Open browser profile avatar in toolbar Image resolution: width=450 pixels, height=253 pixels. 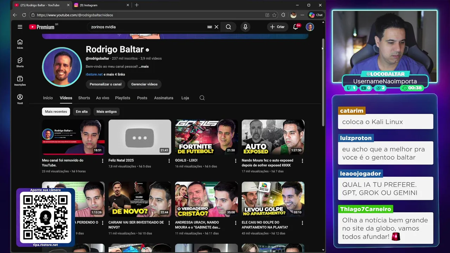coord(293,15)
